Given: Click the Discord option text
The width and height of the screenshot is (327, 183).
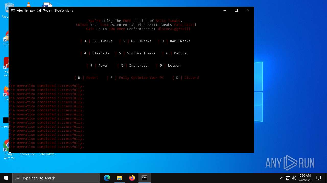Looking at the screenshot, I should 191,78.
